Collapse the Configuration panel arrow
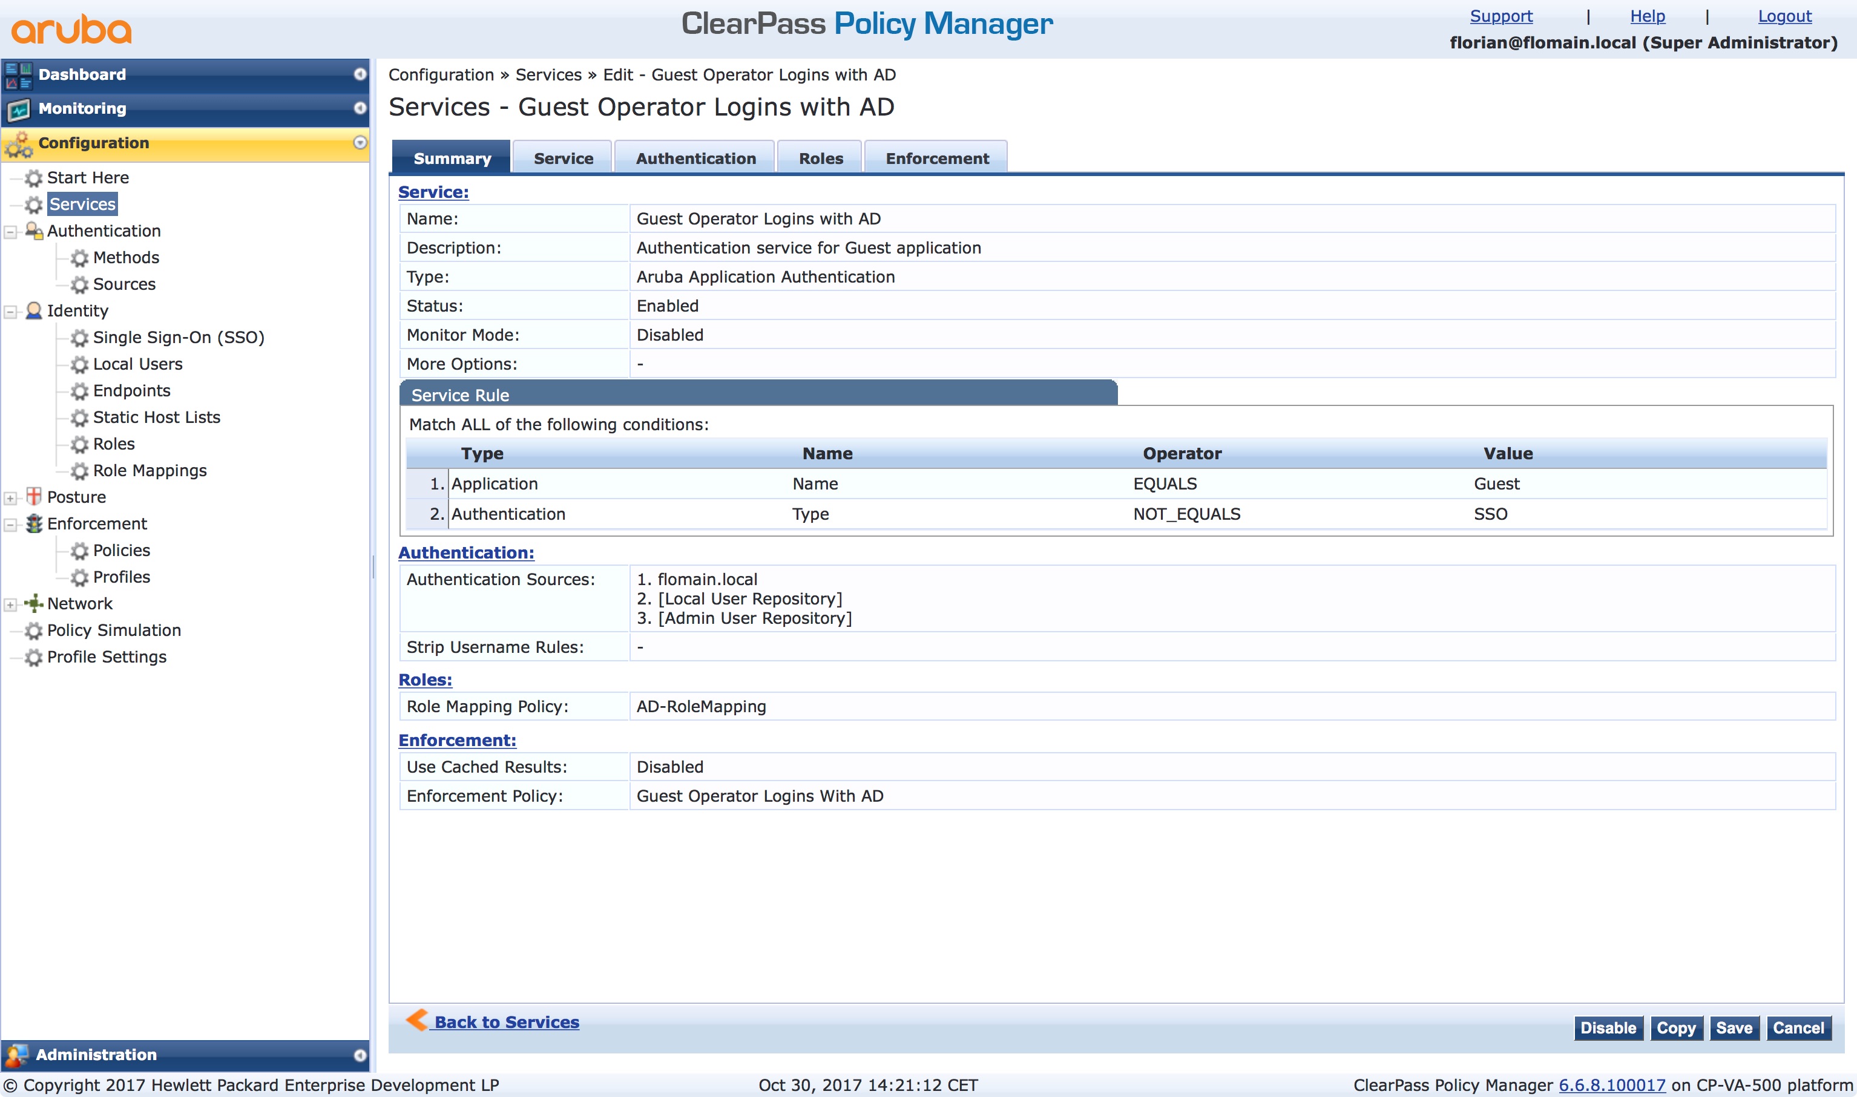 (x=360, y=143)
